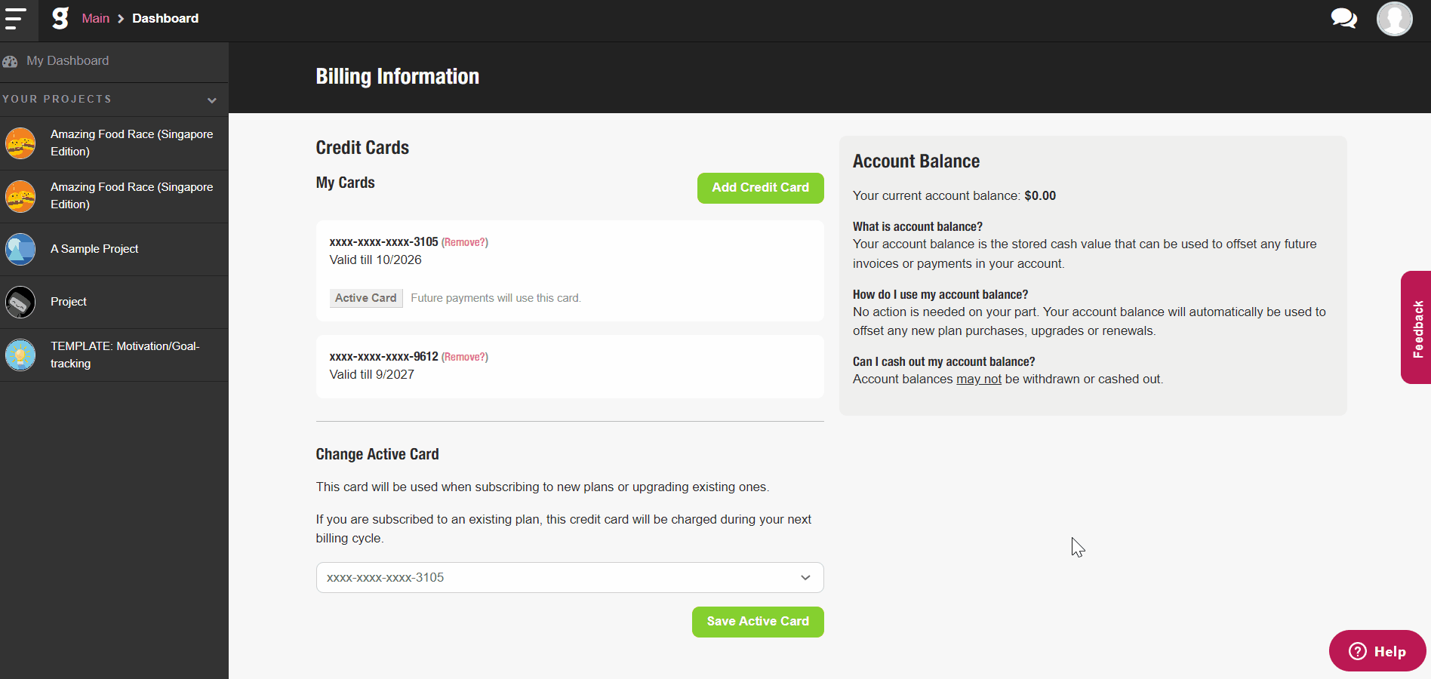Click the 'What is account balance?' heading

(x=918, y=226)
